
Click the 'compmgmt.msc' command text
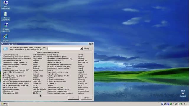click(x=84, y=91)
